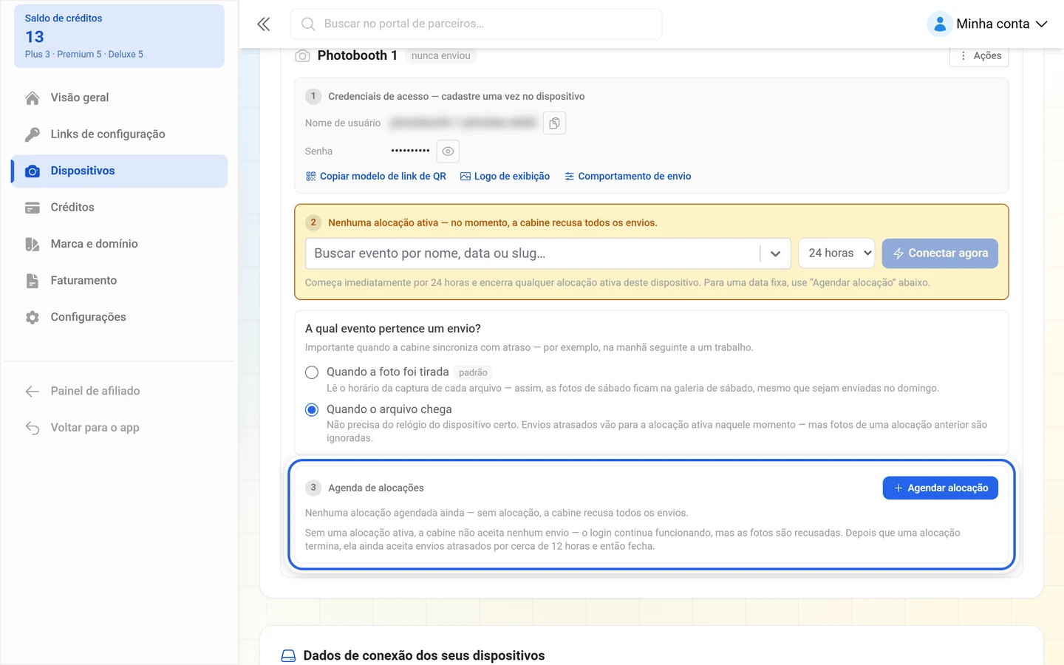Click the document icon for Faturamento
This screenshot has width=1064, height=665.
pos(33,280)
